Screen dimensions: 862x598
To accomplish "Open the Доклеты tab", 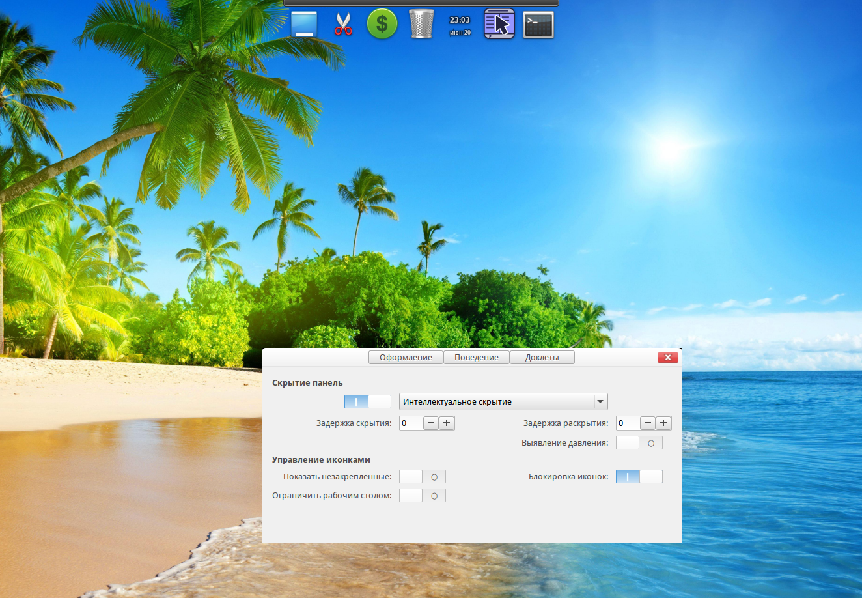I will point(542,357).
